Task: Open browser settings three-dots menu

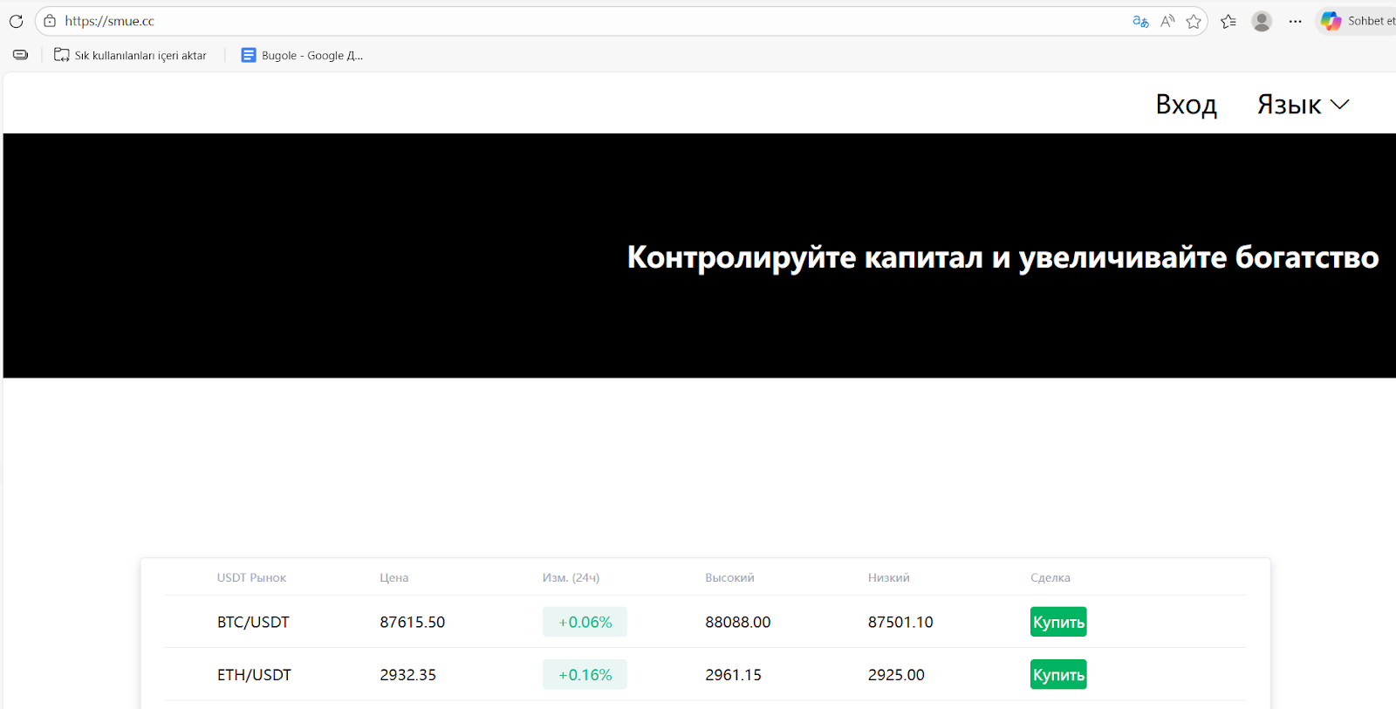Action: point(1295,21)
